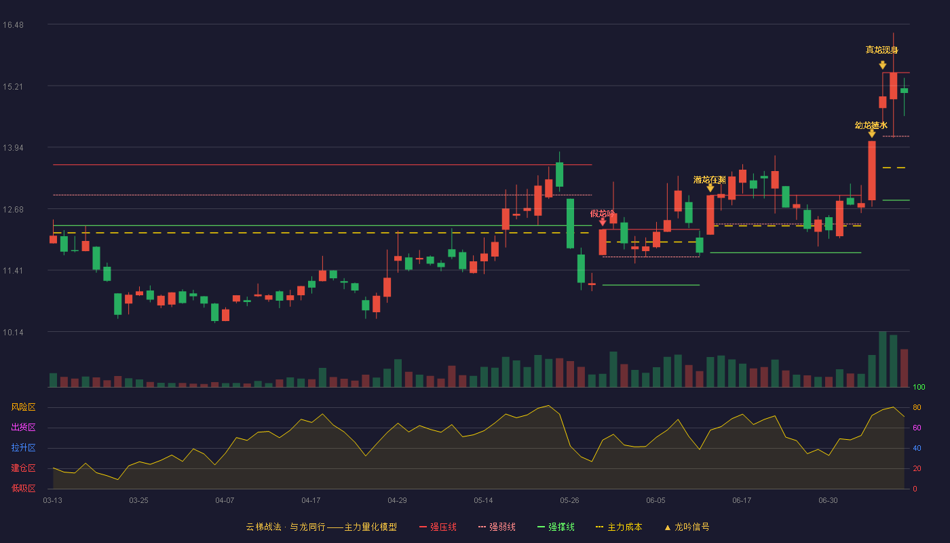Screen dimensions: 950x543
Task: Click the 风险区 zone label
Action: coord(23,407)
